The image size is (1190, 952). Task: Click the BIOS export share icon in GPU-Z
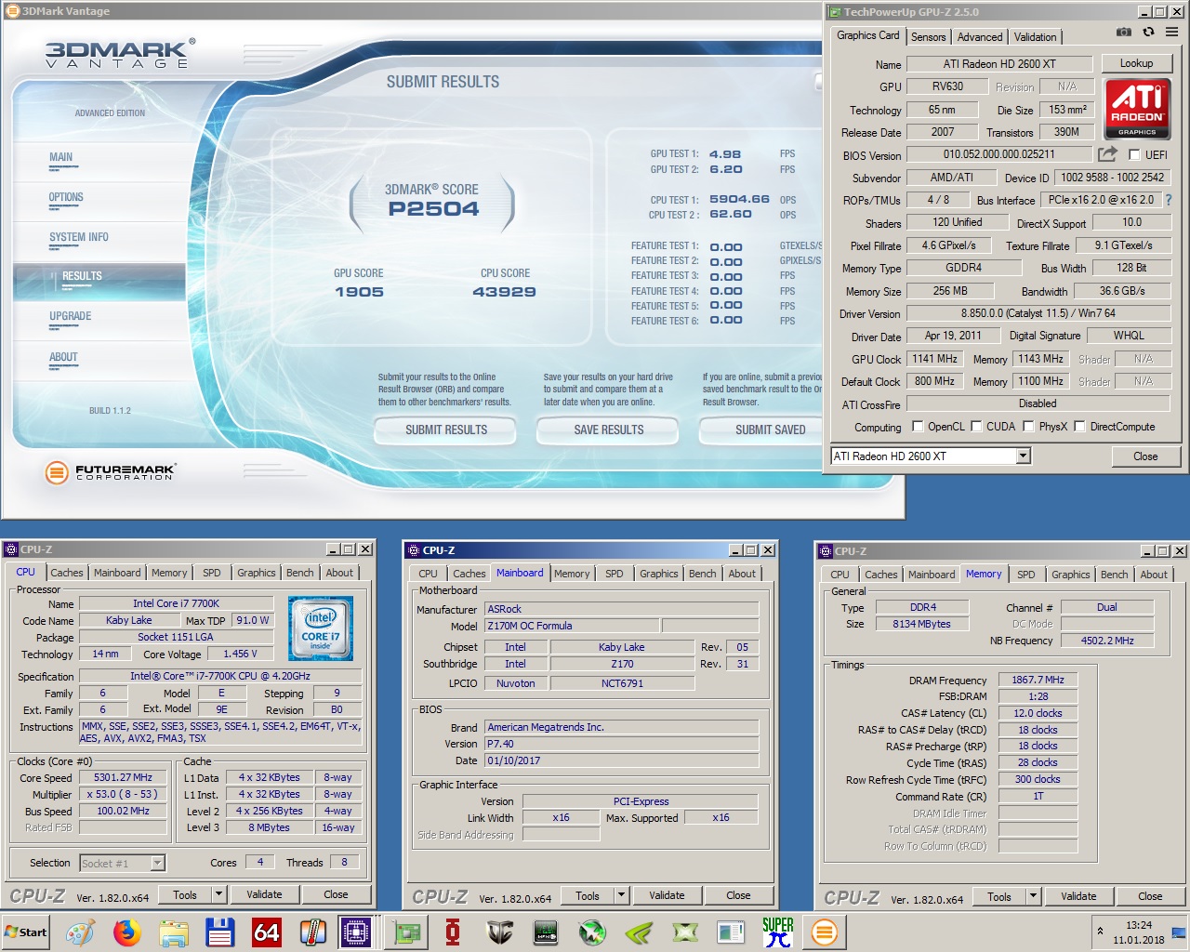[x=1107, y=154]
